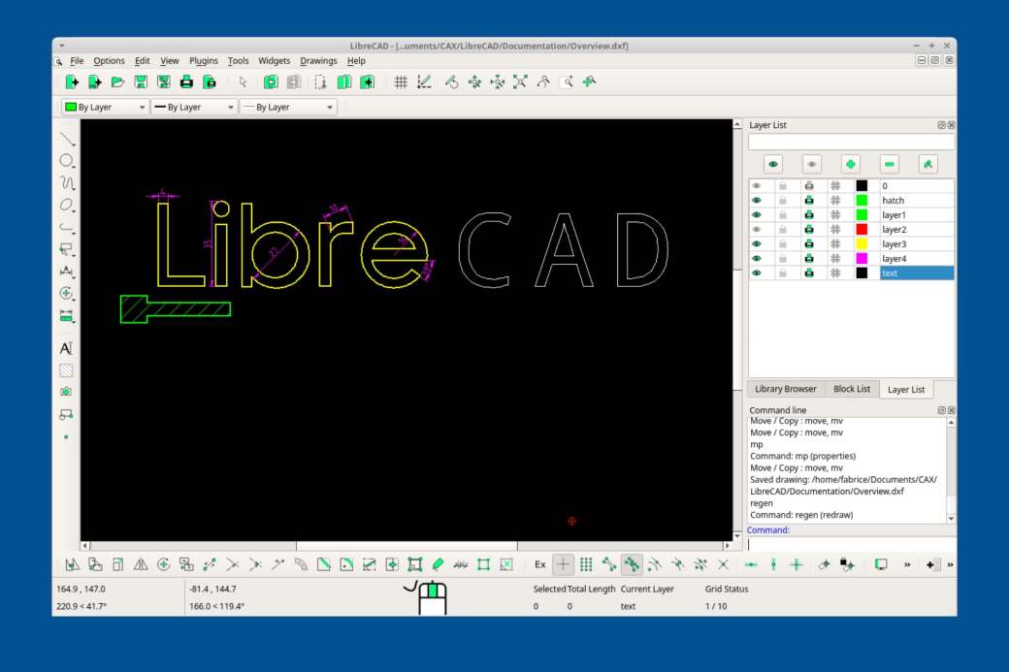Focus the Command line input field
The width and height of the screenshot is (1009, 672).
pyautogui.click(x=852, y=545)
